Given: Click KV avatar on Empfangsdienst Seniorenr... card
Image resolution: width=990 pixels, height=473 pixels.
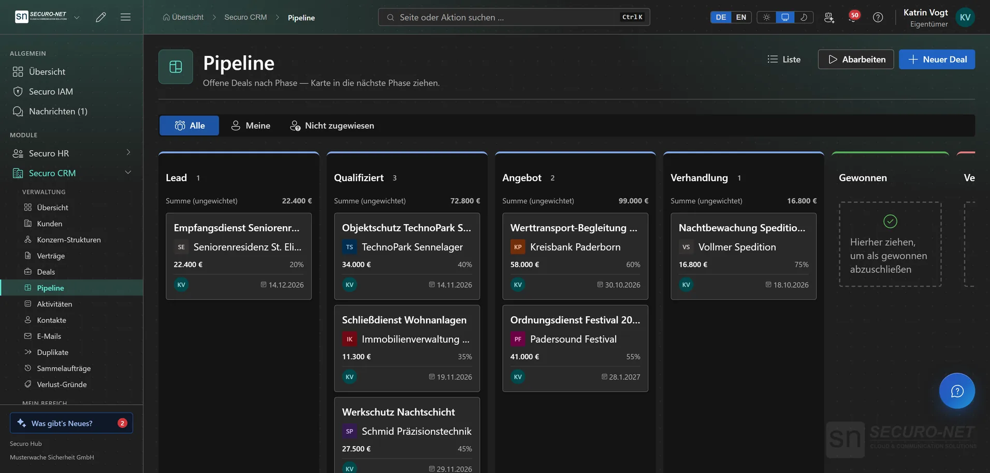Looking at the screenshot, I should 181,285.
